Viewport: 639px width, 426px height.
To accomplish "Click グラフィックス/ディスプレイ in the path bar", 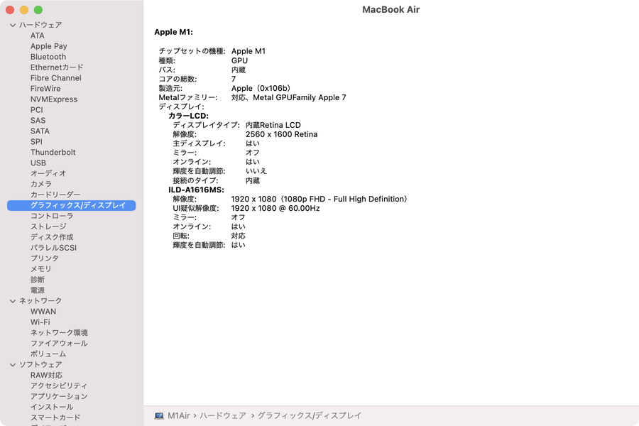I will (x=310, y=416).
